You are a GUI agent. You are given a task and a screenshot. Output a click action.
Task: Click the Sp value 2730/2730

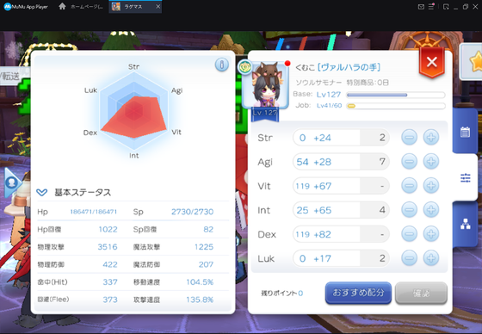coord(193,212)
